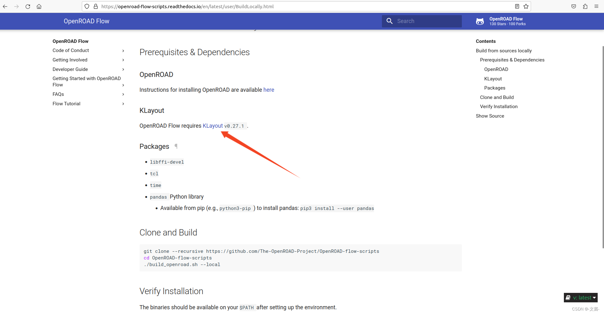
Task: Open the Pocket save icon
Action: coord(574,6)
